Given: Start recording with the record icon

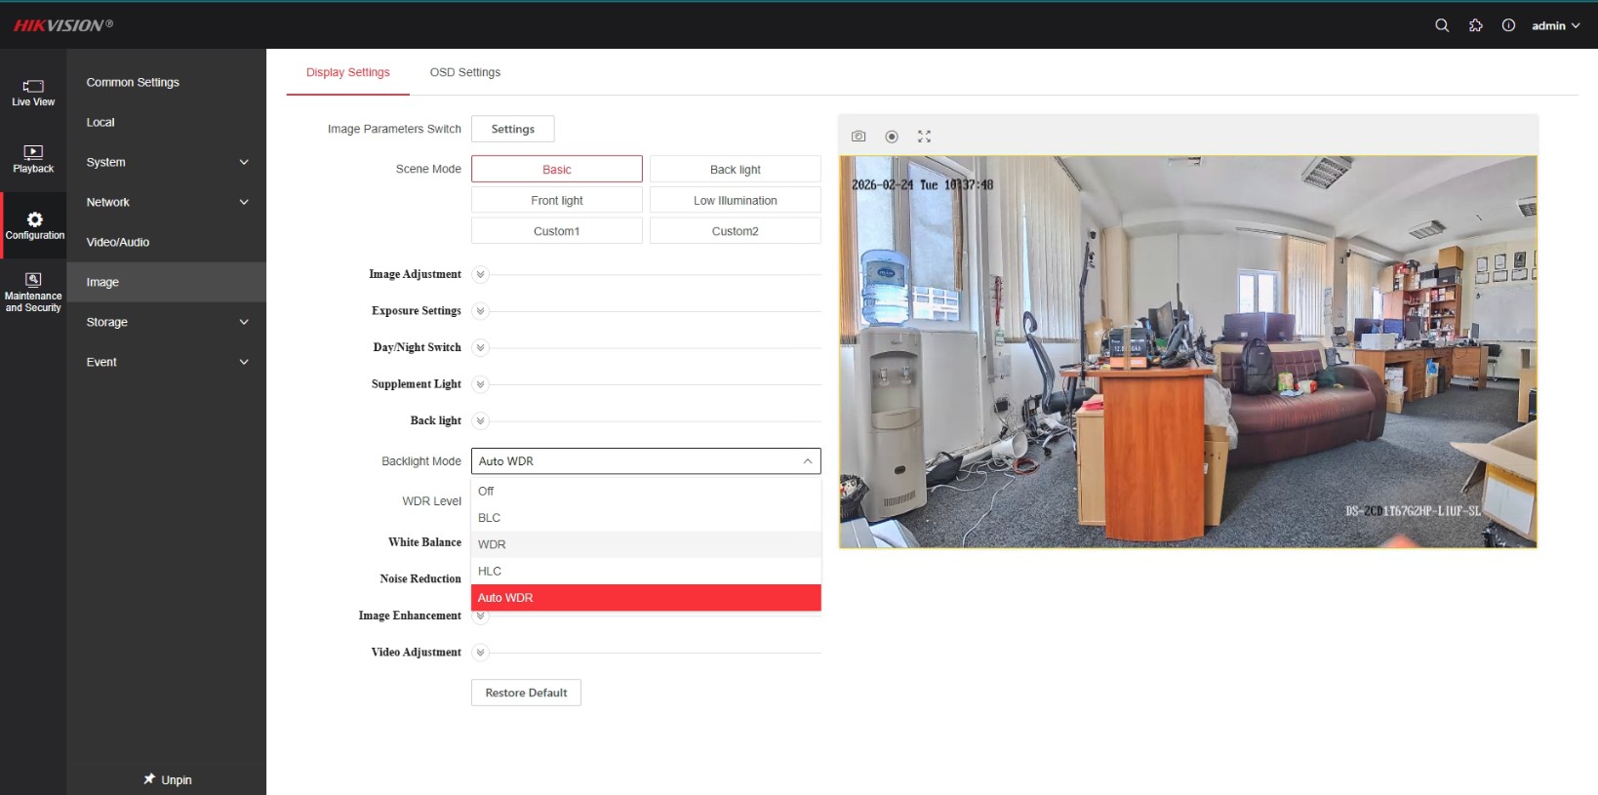Looking at the screenshot, I should [x=892, y=137].
